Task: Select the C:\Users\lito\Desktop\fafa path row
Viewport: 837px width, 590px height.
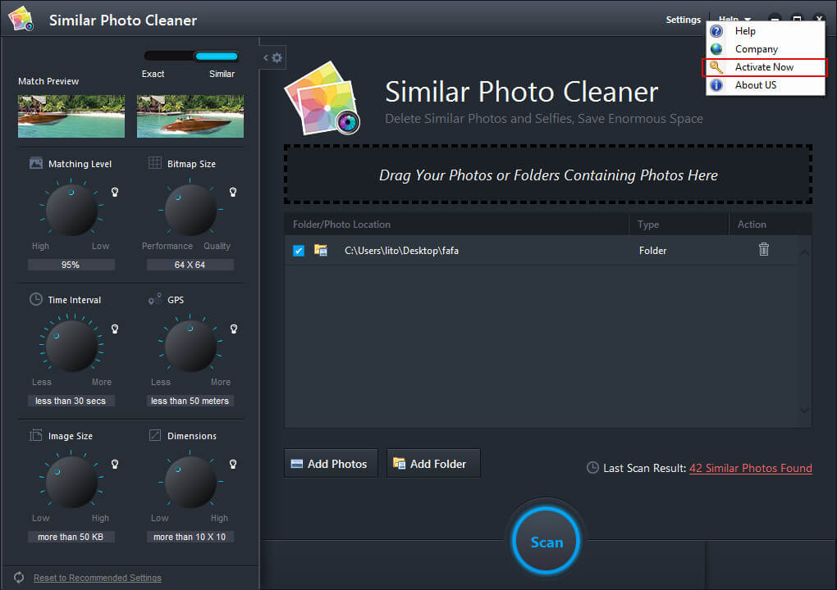Action: pos(541,251)
